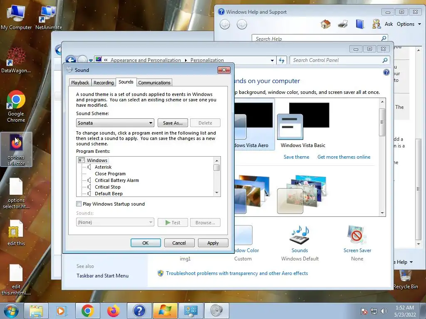Click the Save theme link
The width and height of the screenshot is (426, 319).
(296, 157)
